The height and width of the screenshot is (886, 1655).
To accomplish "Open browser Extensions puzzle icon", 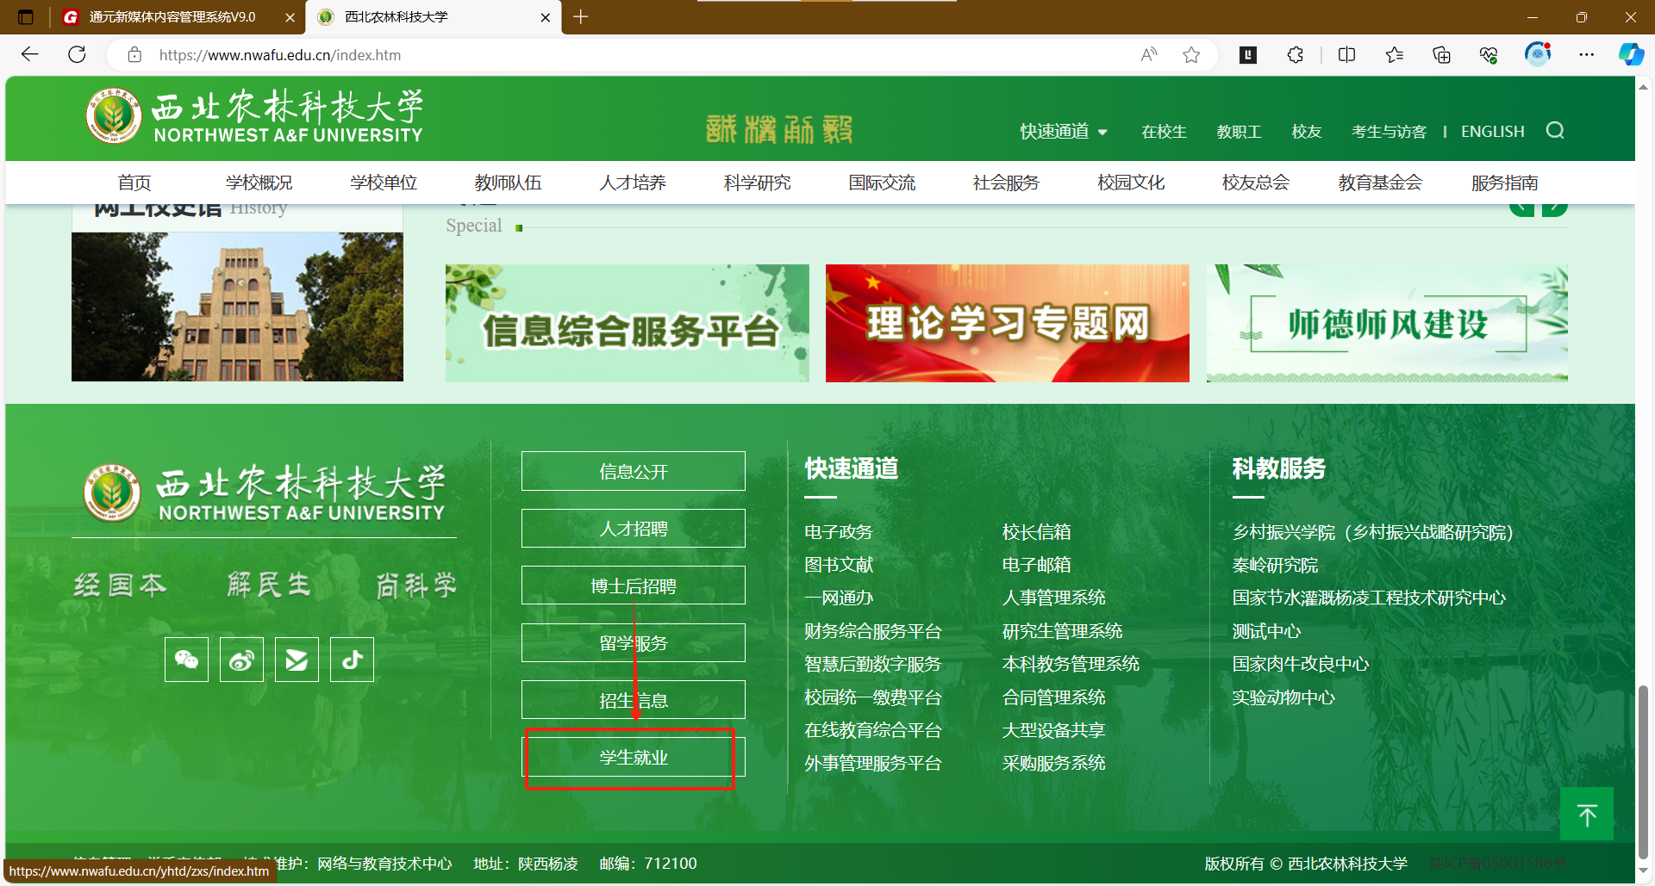I will [x=1295, y=55].
